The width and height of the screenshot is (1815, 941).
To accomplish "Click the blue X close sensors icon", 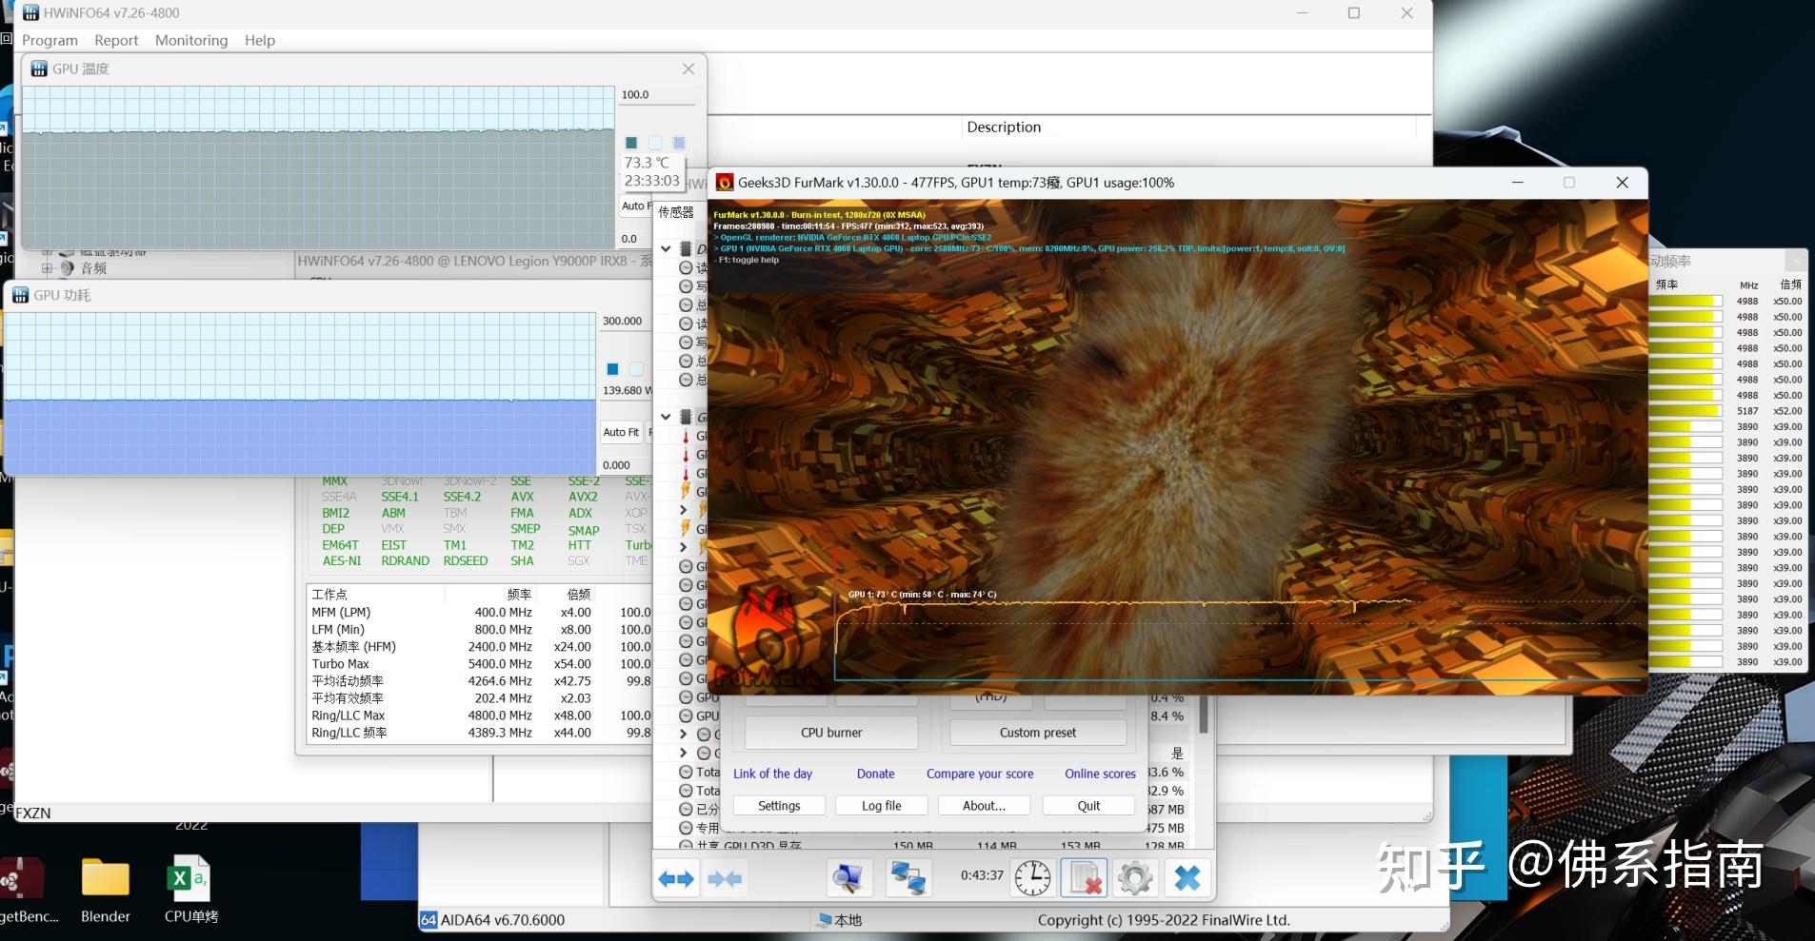I will click(1187, 878).
